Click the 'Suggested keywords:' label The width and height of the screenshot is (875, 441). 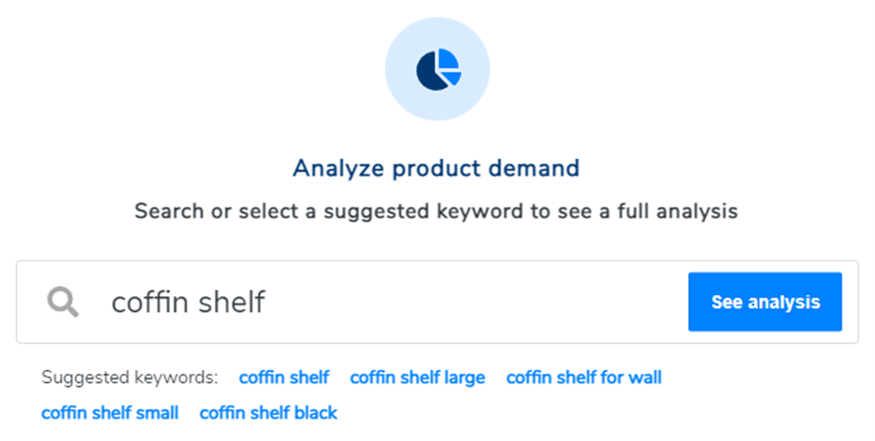pyautogui.click(x=129, y=377)
